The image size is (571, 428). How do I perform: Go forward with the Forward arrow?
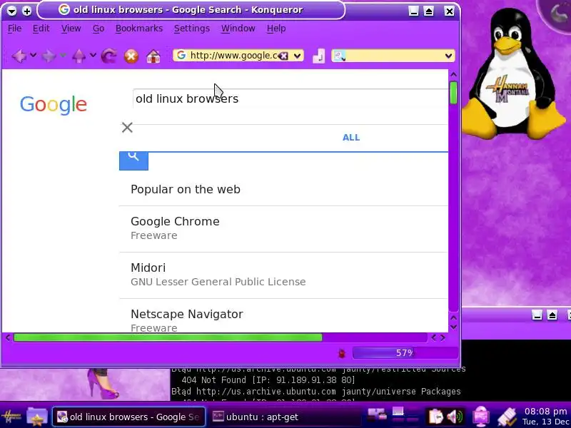coord(49,56)
